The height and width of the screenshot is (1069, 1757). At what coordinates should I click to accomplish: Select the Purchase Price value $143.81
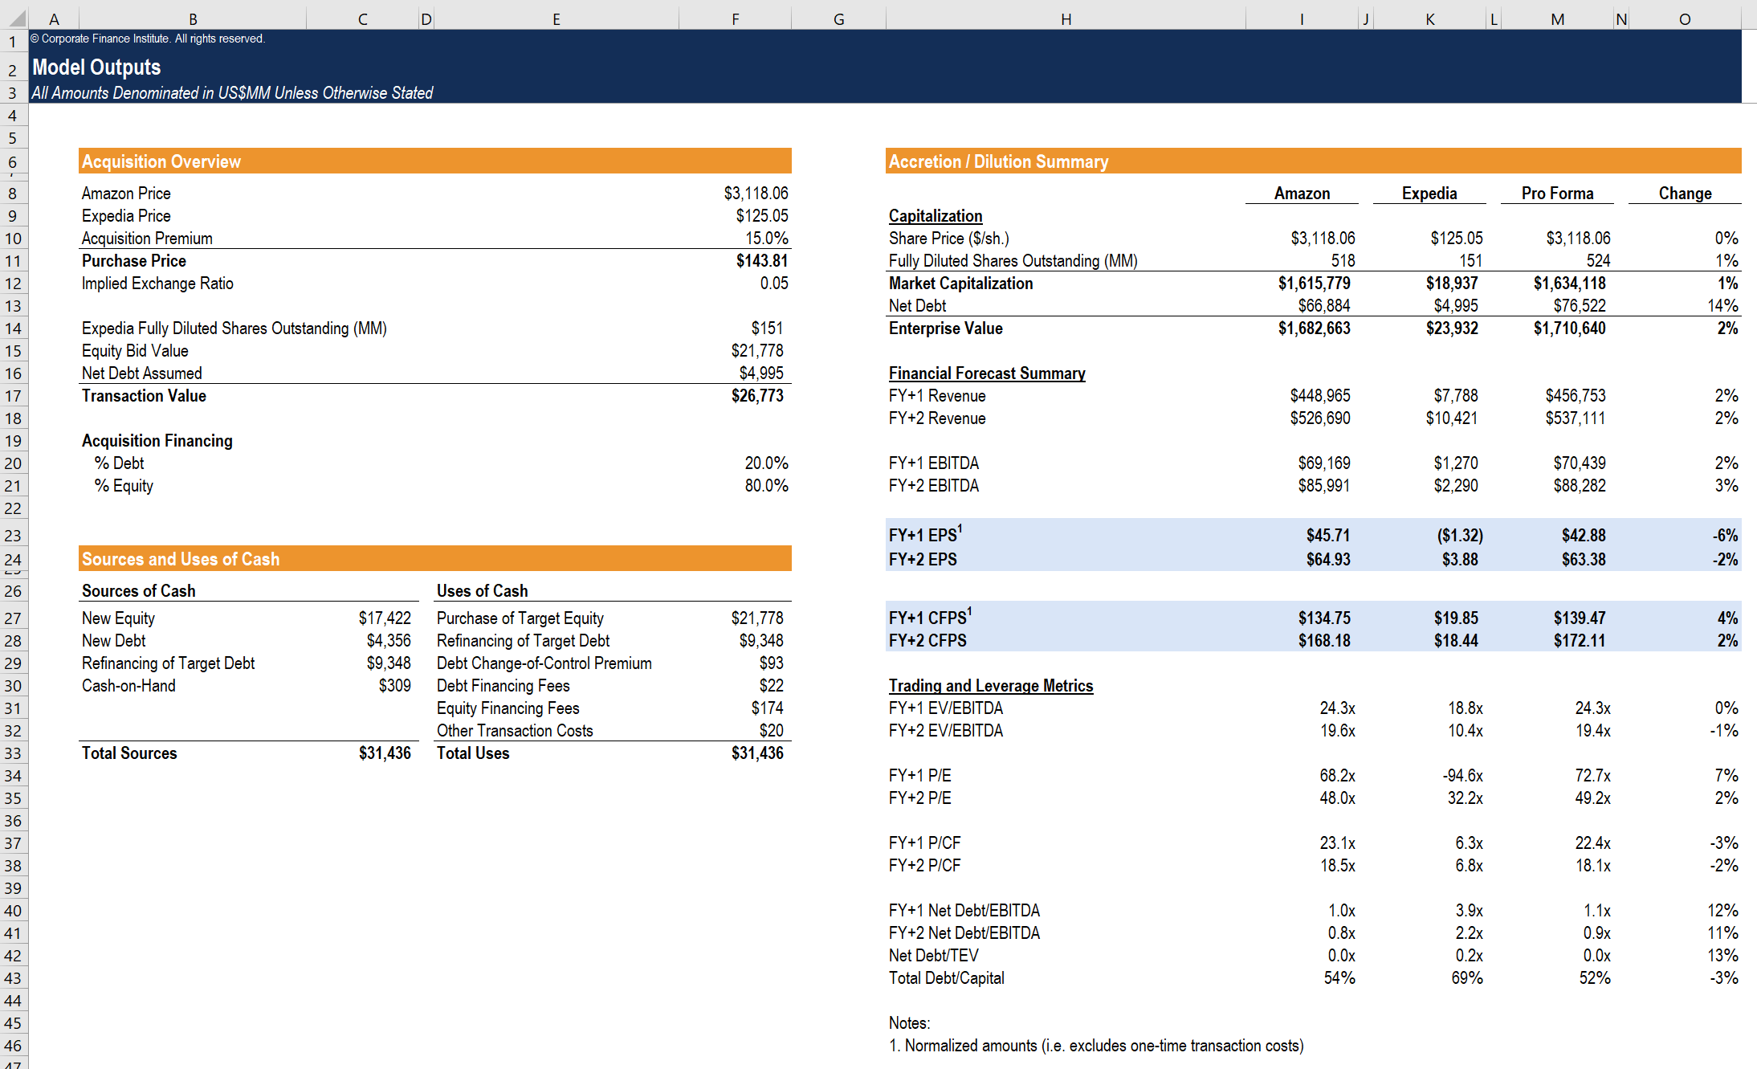[761, 261]
